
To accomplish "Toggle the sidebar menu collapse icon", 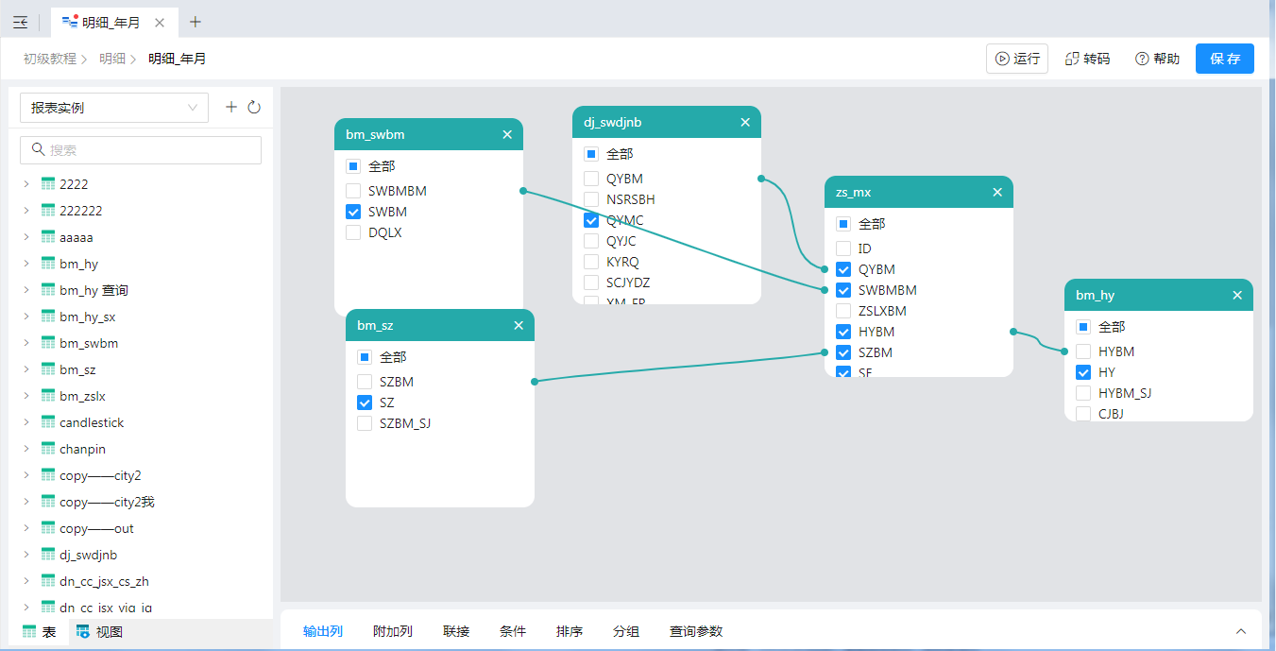I will click(x=20, y=22).
